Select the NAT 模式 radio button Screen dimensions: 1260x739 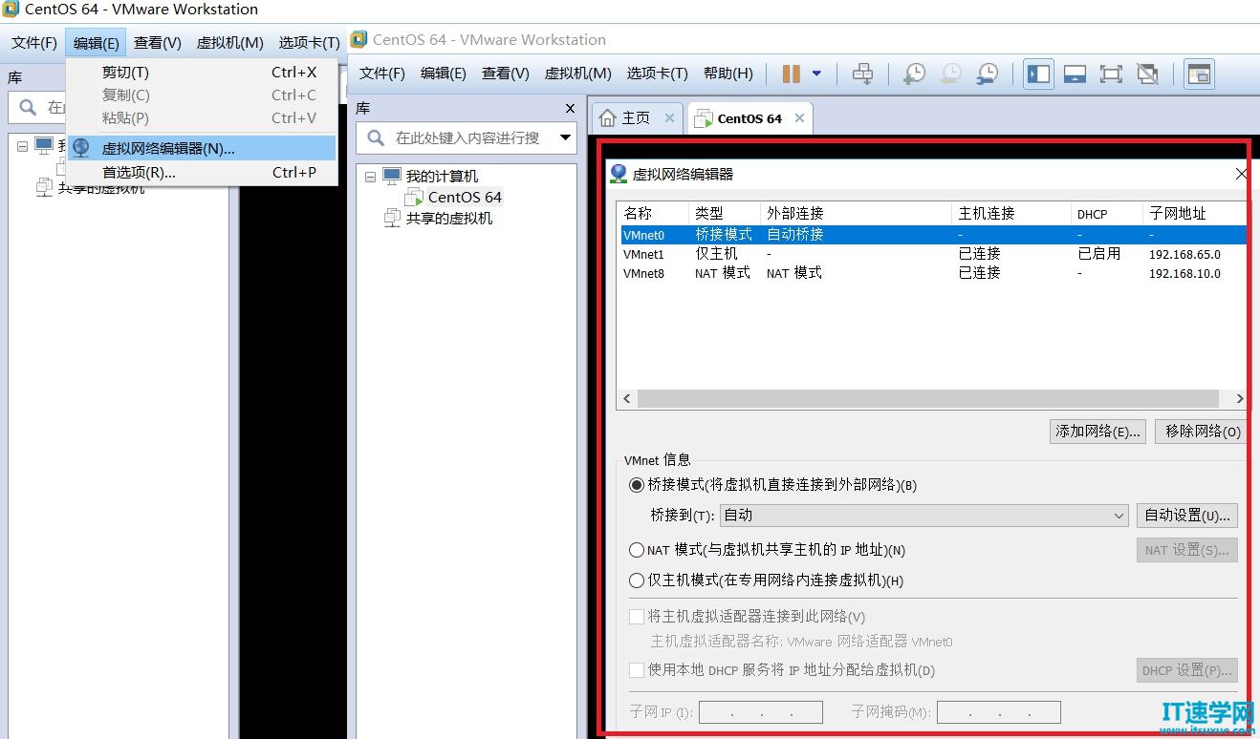coord(637,550)
